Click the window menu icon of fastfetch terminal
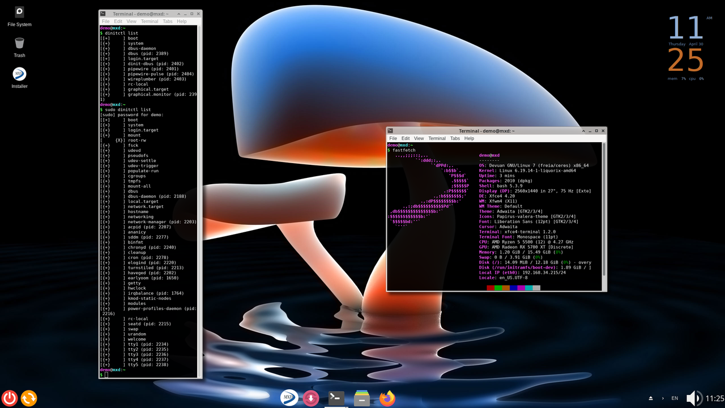The image size is (725, 408). pyautogui.click(x=390, y=131)
